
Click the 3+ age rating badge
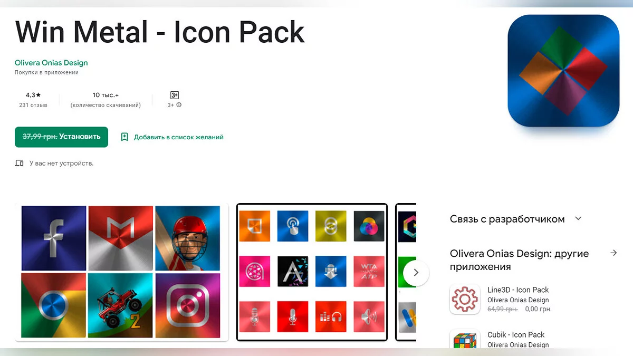pos(175,95)
